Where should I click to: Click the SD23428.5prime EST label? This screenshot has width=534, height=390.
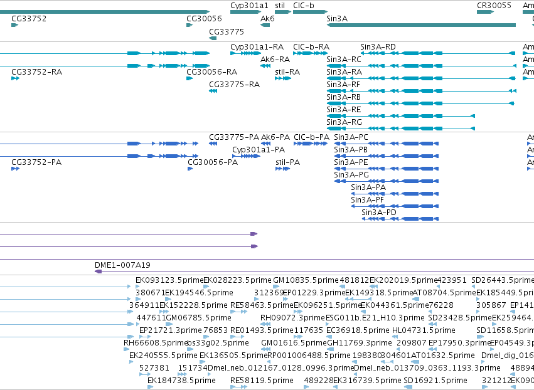460,318
